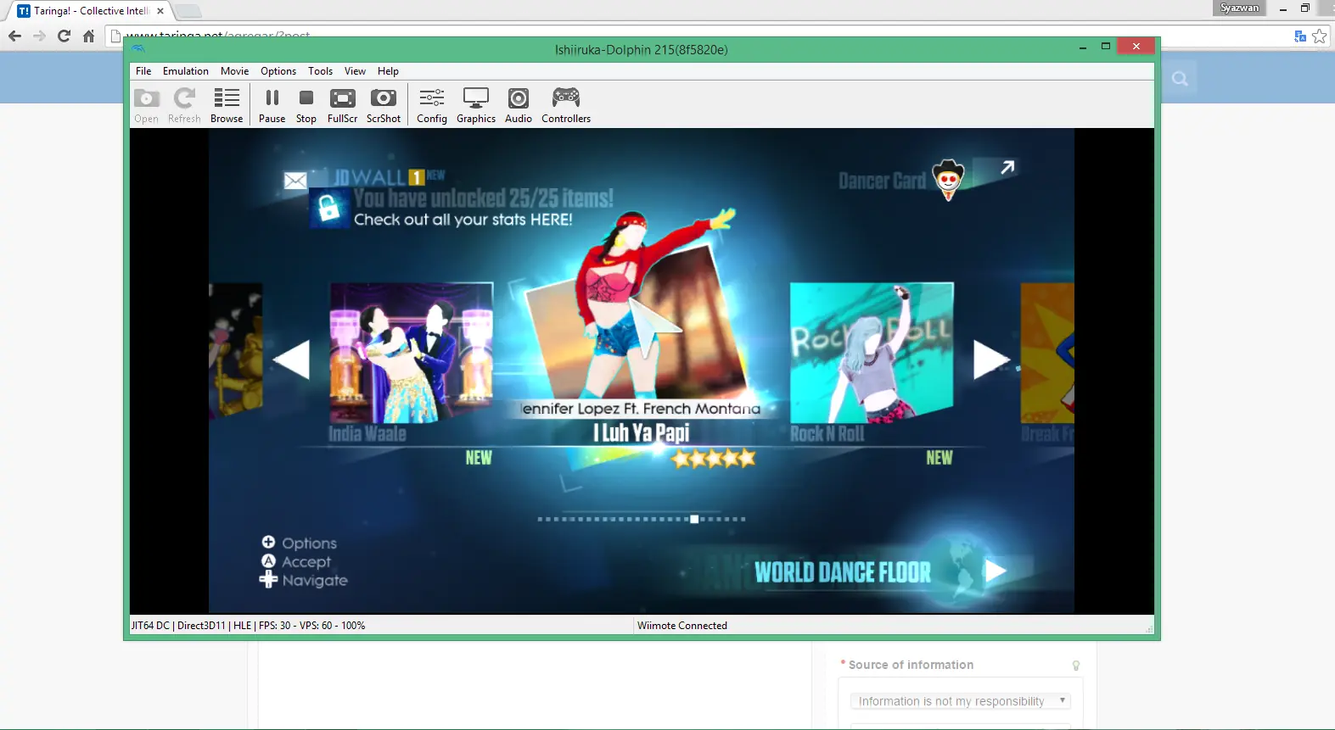This screenshot has height=730, width=1335.
Task: Open the View menu
Action: tap(355, 71)
